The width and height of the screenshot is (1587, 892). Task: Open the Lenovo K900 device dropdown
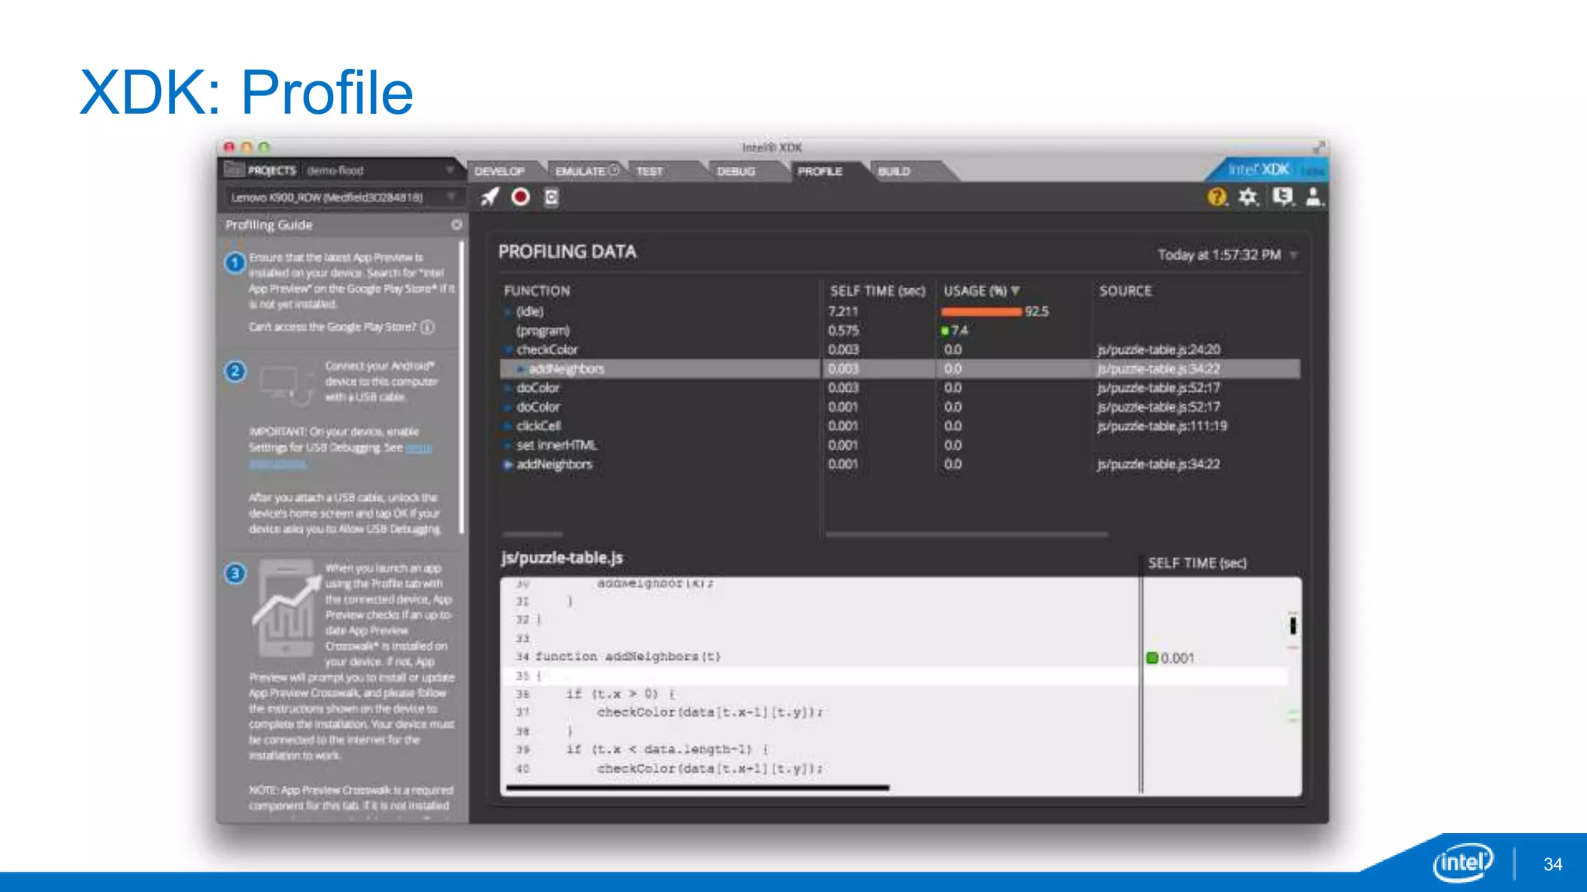tap(450, 197)
